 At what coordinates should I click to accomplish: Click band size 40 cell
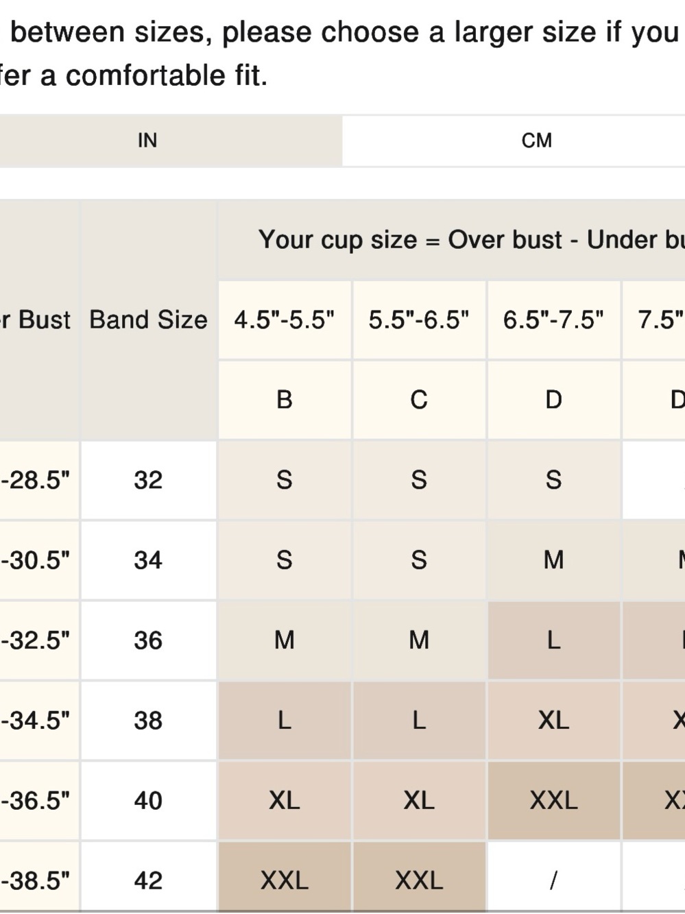coord(148,801)
